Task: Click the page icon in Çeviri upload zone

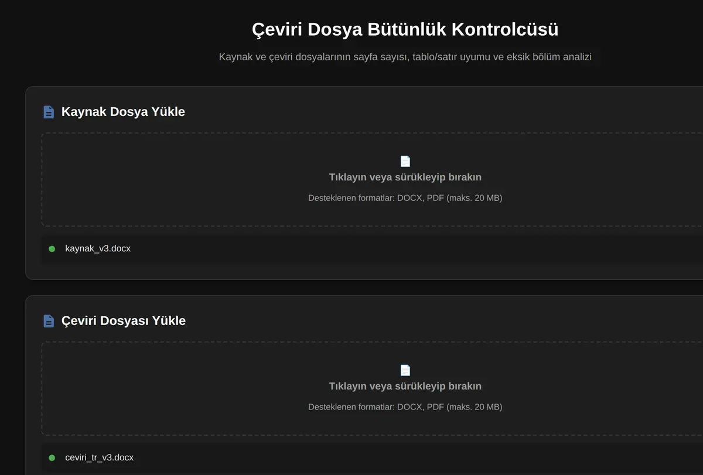Action: click(405, 370)
